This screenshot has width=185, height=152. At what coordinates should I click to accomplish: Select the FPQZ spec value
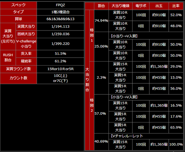click(x=60, y=5)
